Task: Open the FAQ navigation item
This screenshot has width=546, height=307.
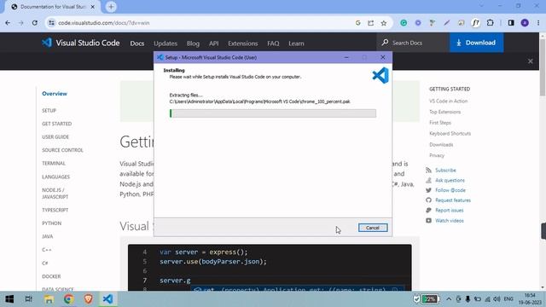Action: [273, 43]
